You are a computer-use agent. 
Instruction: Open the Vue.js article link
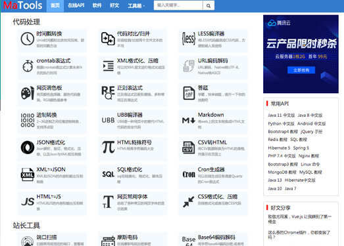tap(300, 219)
